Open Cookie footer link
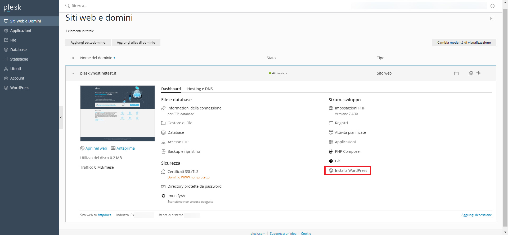 306,233
